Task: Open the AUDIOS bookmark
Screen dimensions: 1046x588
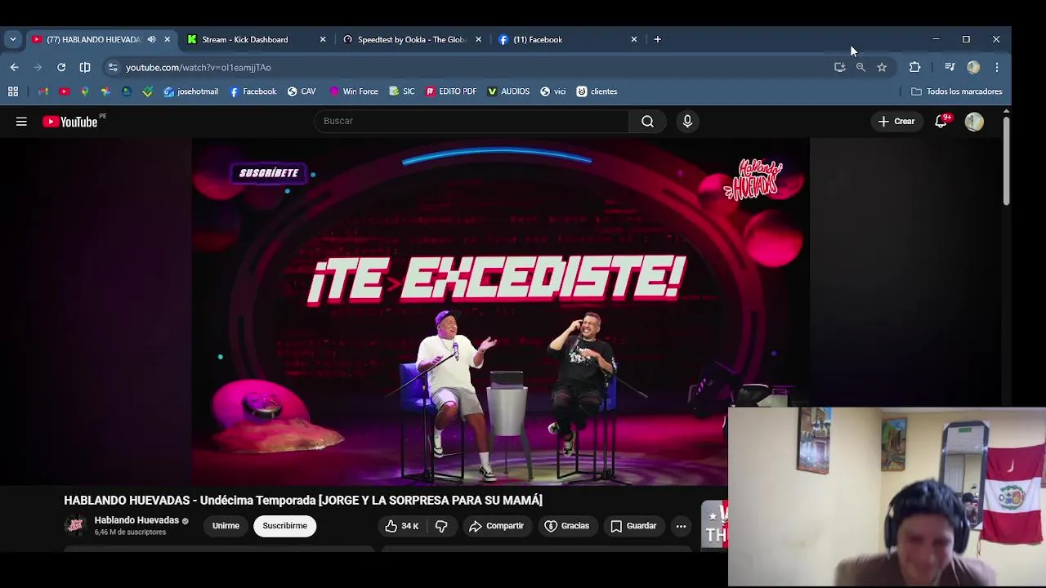Action: (x=508, y=91)
